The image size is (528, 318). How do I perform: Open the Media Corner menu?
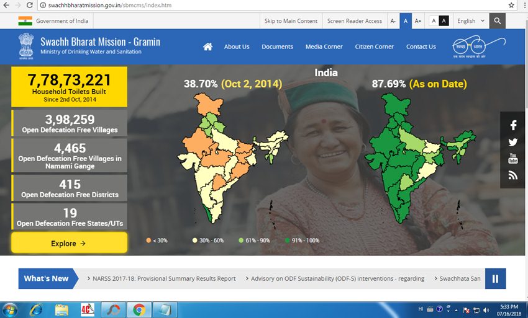324,46
